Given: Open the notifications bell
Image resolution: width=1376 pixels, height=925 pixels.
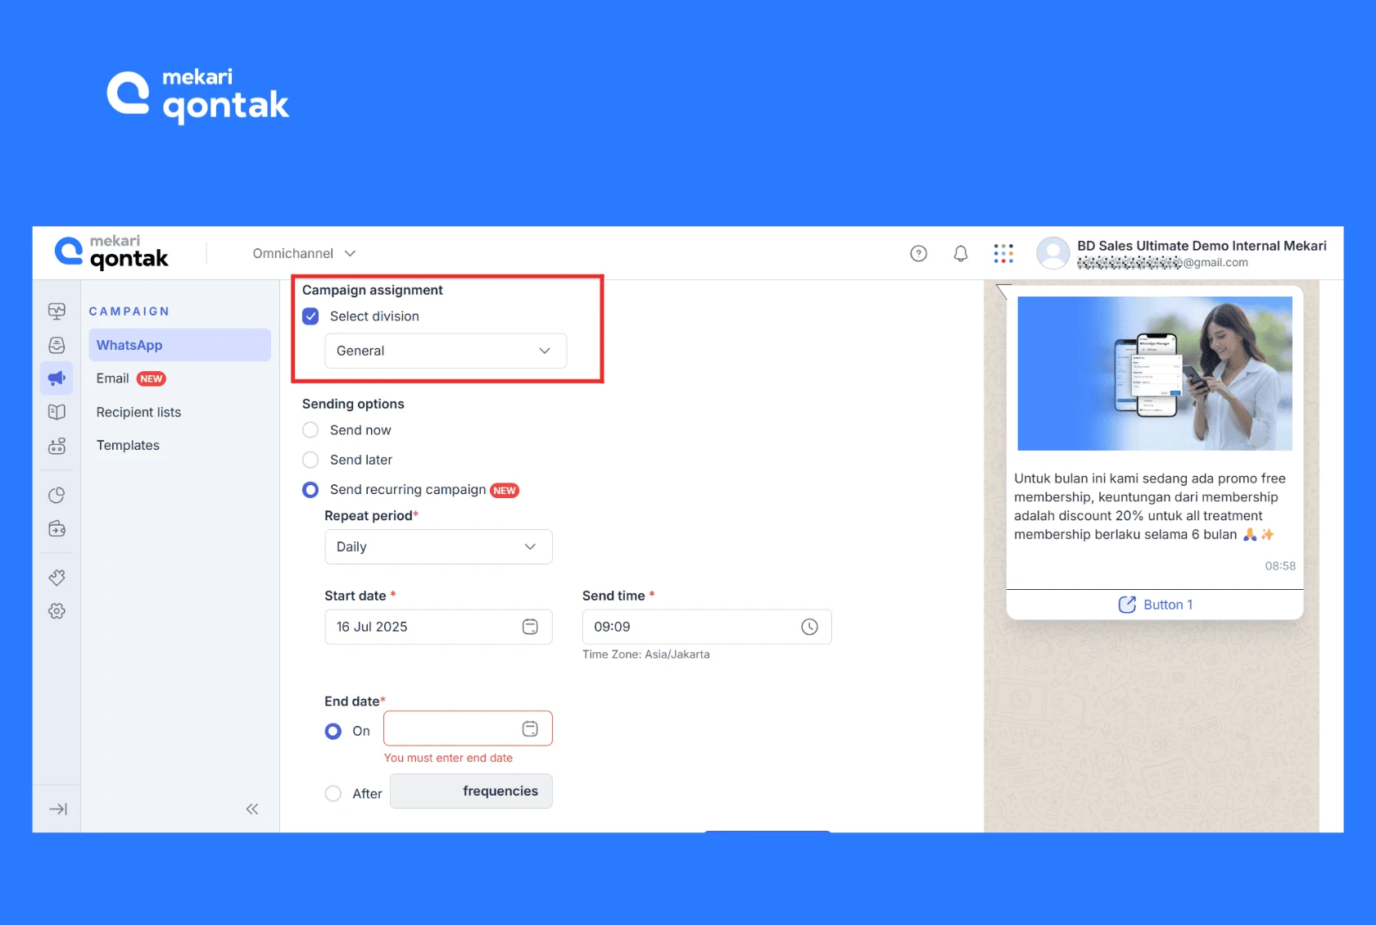Looking at the screenshot, I should 960,254.
